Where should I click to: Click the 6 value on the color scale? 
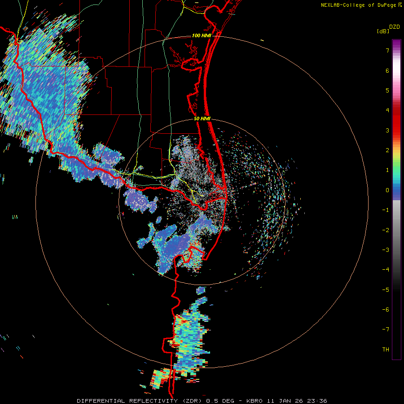(387, 70)
